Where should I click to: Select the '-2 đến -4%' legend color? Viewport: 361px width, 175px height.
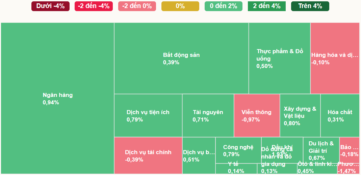click(x=94, y=6)
